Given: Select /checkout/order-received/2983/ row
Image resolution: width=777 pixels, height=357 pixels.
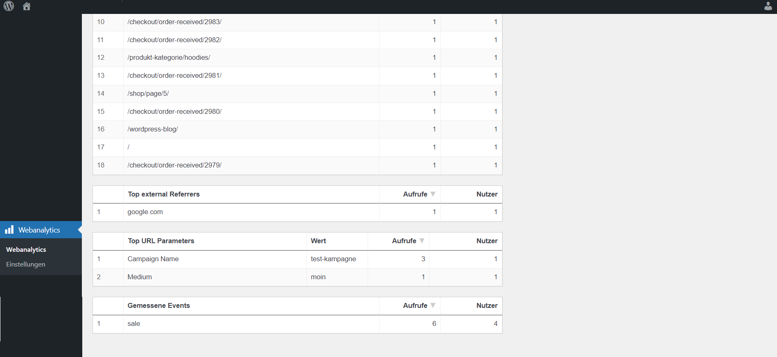Looking at the screenshot, I should (x=298, y=22).
